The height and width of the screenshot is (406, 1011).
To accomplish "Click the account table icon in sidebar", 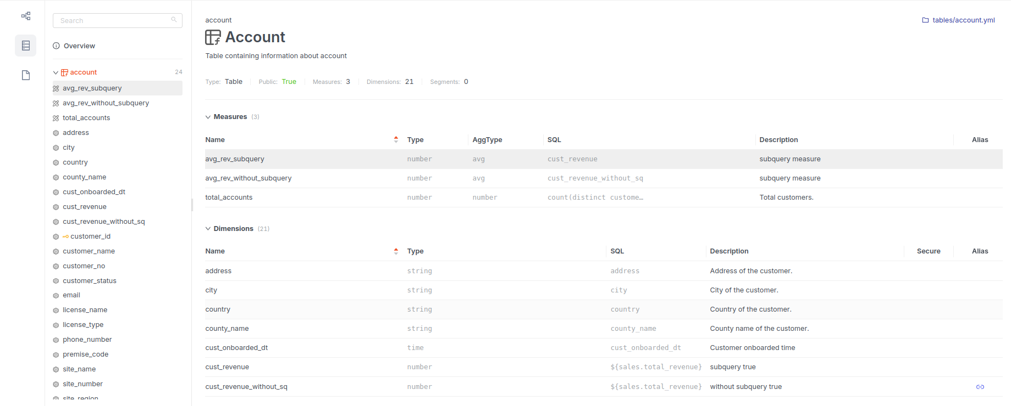I will pyautogui.click(x=64, y=72).
